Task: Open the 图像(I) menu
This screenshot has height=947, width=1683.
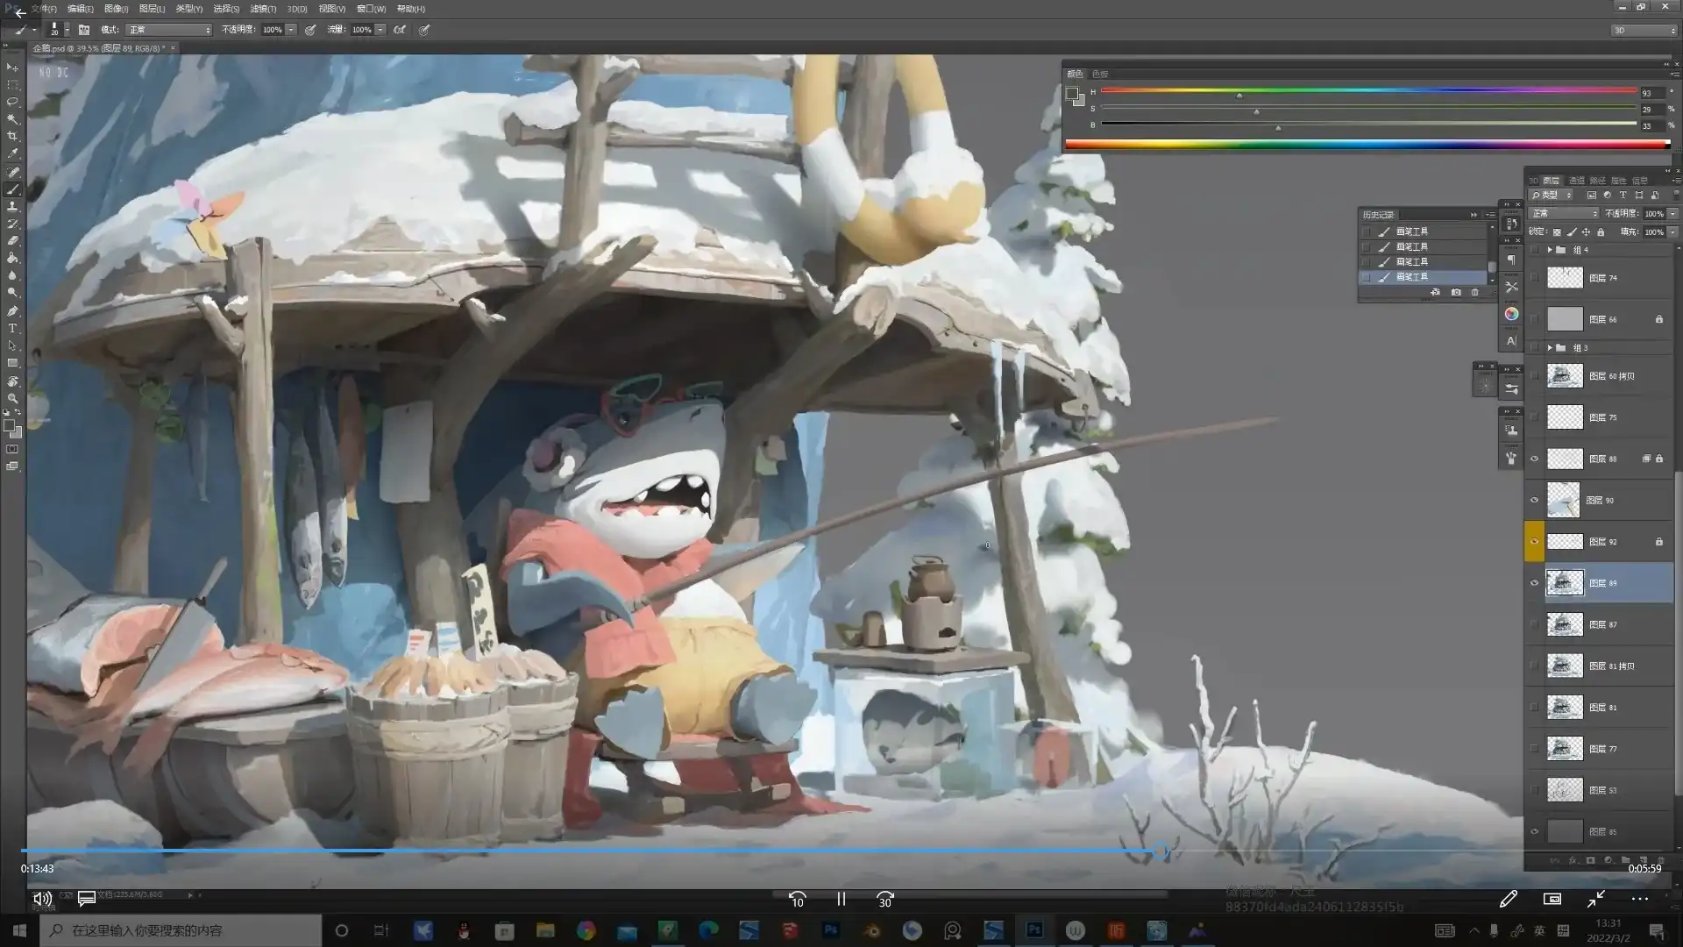Action: (116, 9)
